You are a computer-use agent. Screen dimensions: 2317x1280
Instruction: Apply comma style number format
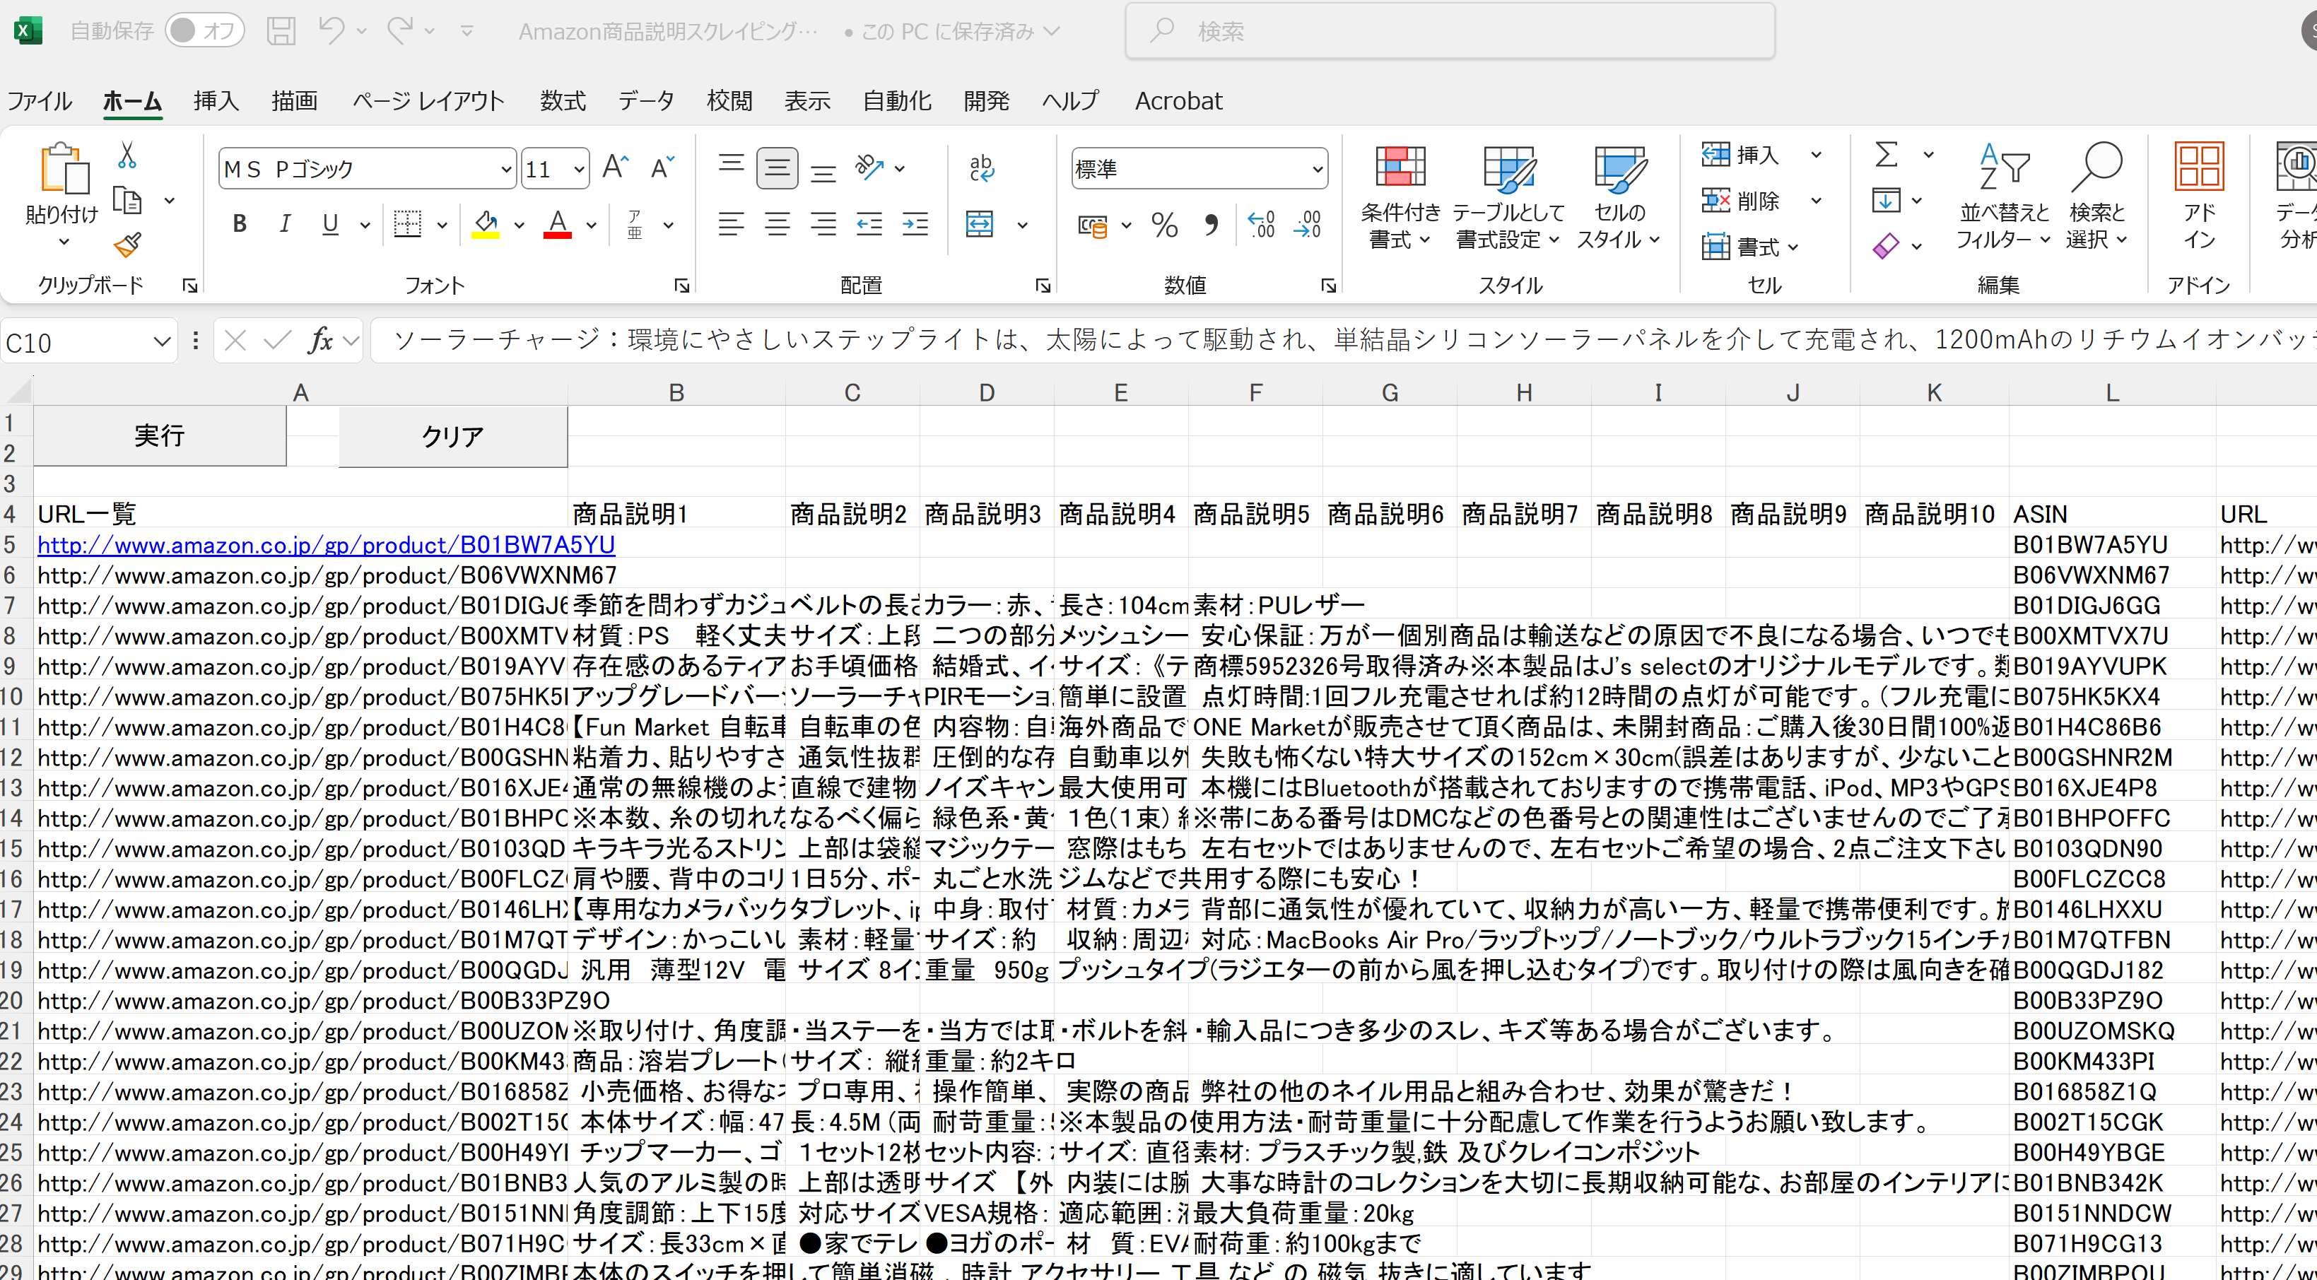click(1212, 224)
